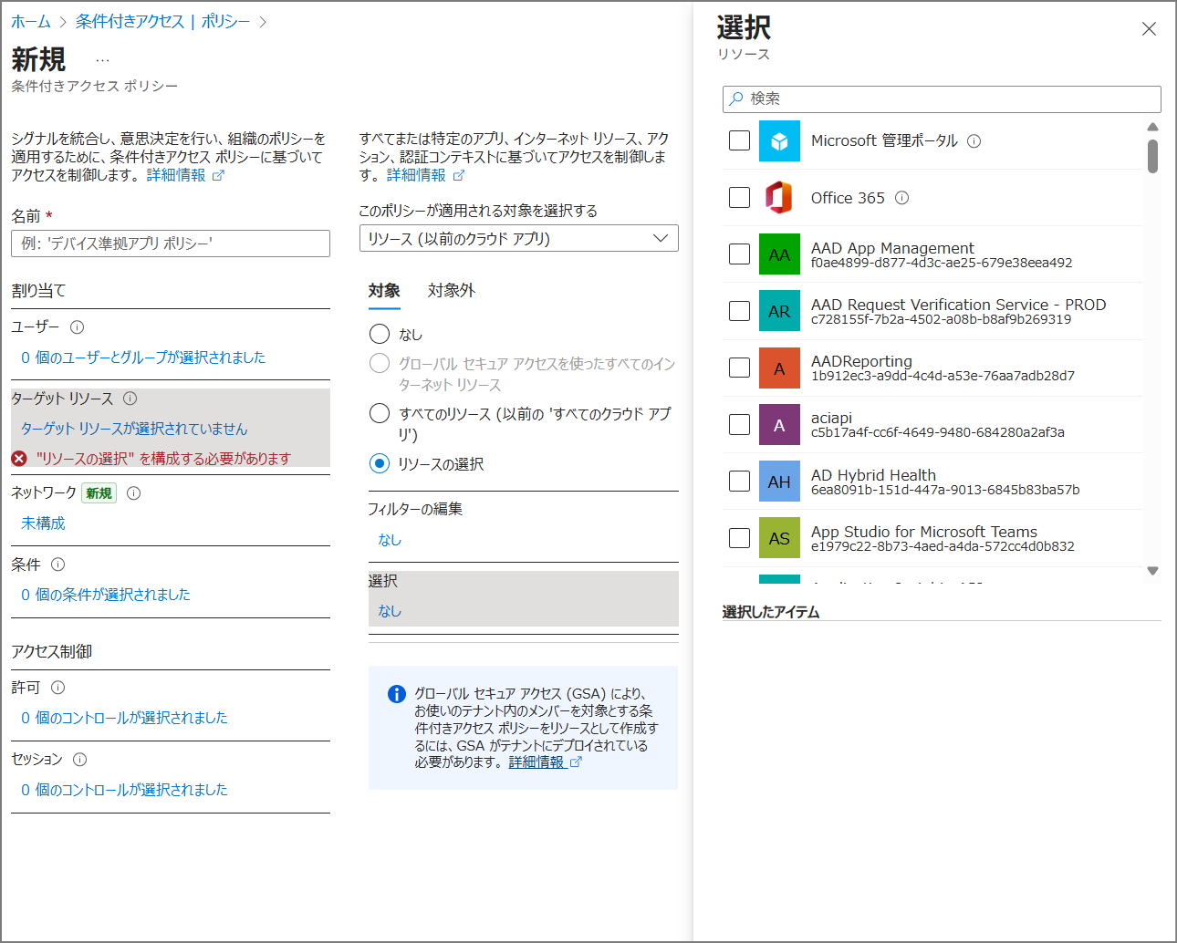The image size is (1177, 943).
Task: Click the 名前 policy name field
Action: [171, 244]
